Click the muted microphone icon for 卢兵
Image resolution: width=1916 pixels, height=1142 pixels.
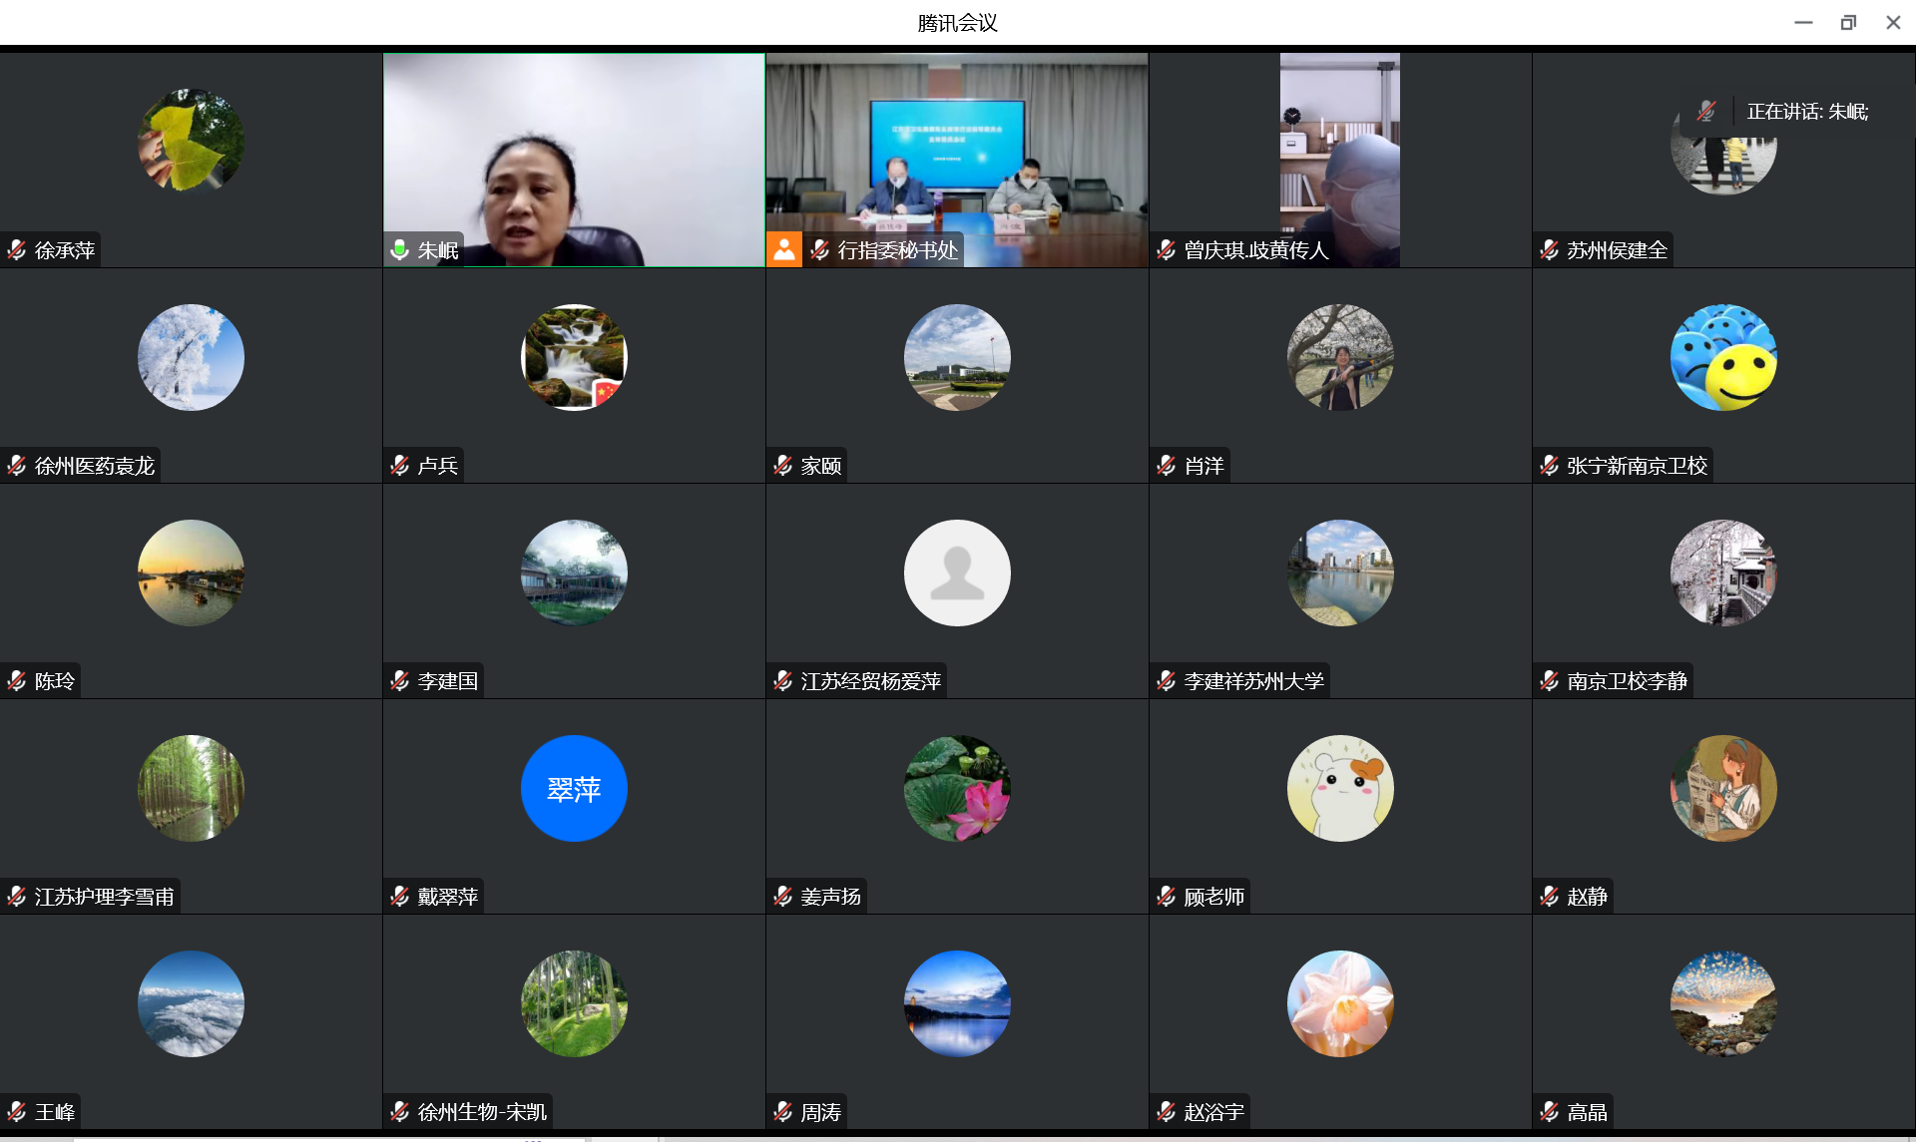(x=400, y=465)
